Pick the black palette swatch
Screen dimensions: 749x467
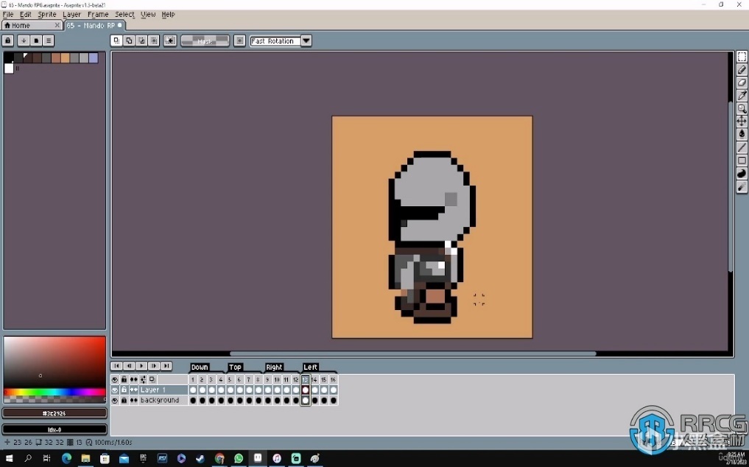9,58
